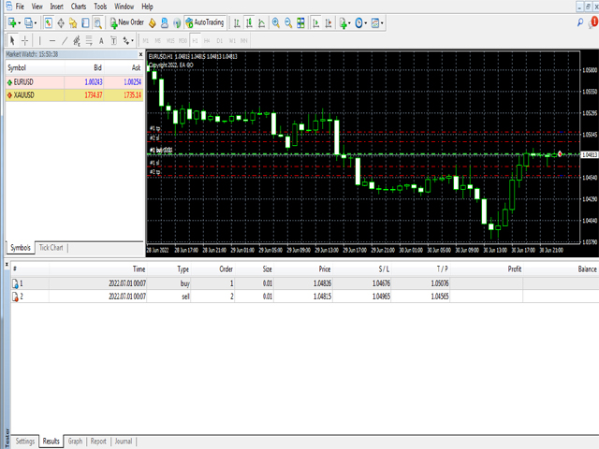
Task: Select the sell order row 2
Action: click(305, 297)
